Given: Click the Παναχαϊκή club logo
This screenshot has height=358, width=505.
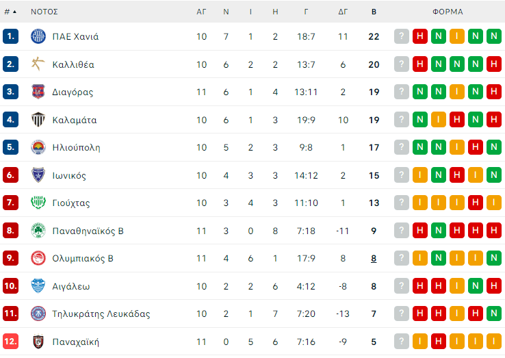Looking at the screenshot, I should 38,342.
